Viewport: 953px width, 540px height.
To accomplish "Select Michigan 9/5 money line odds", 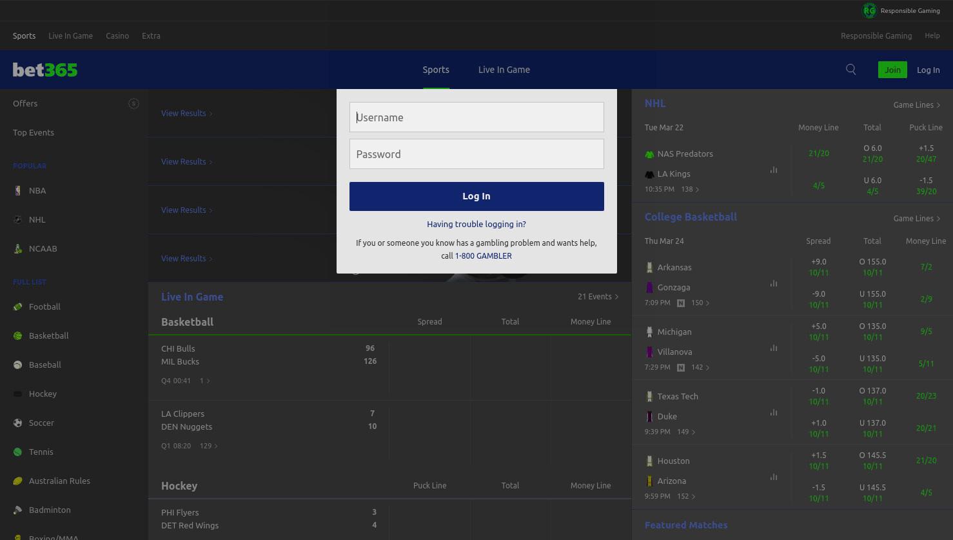I will pos(926,331).
